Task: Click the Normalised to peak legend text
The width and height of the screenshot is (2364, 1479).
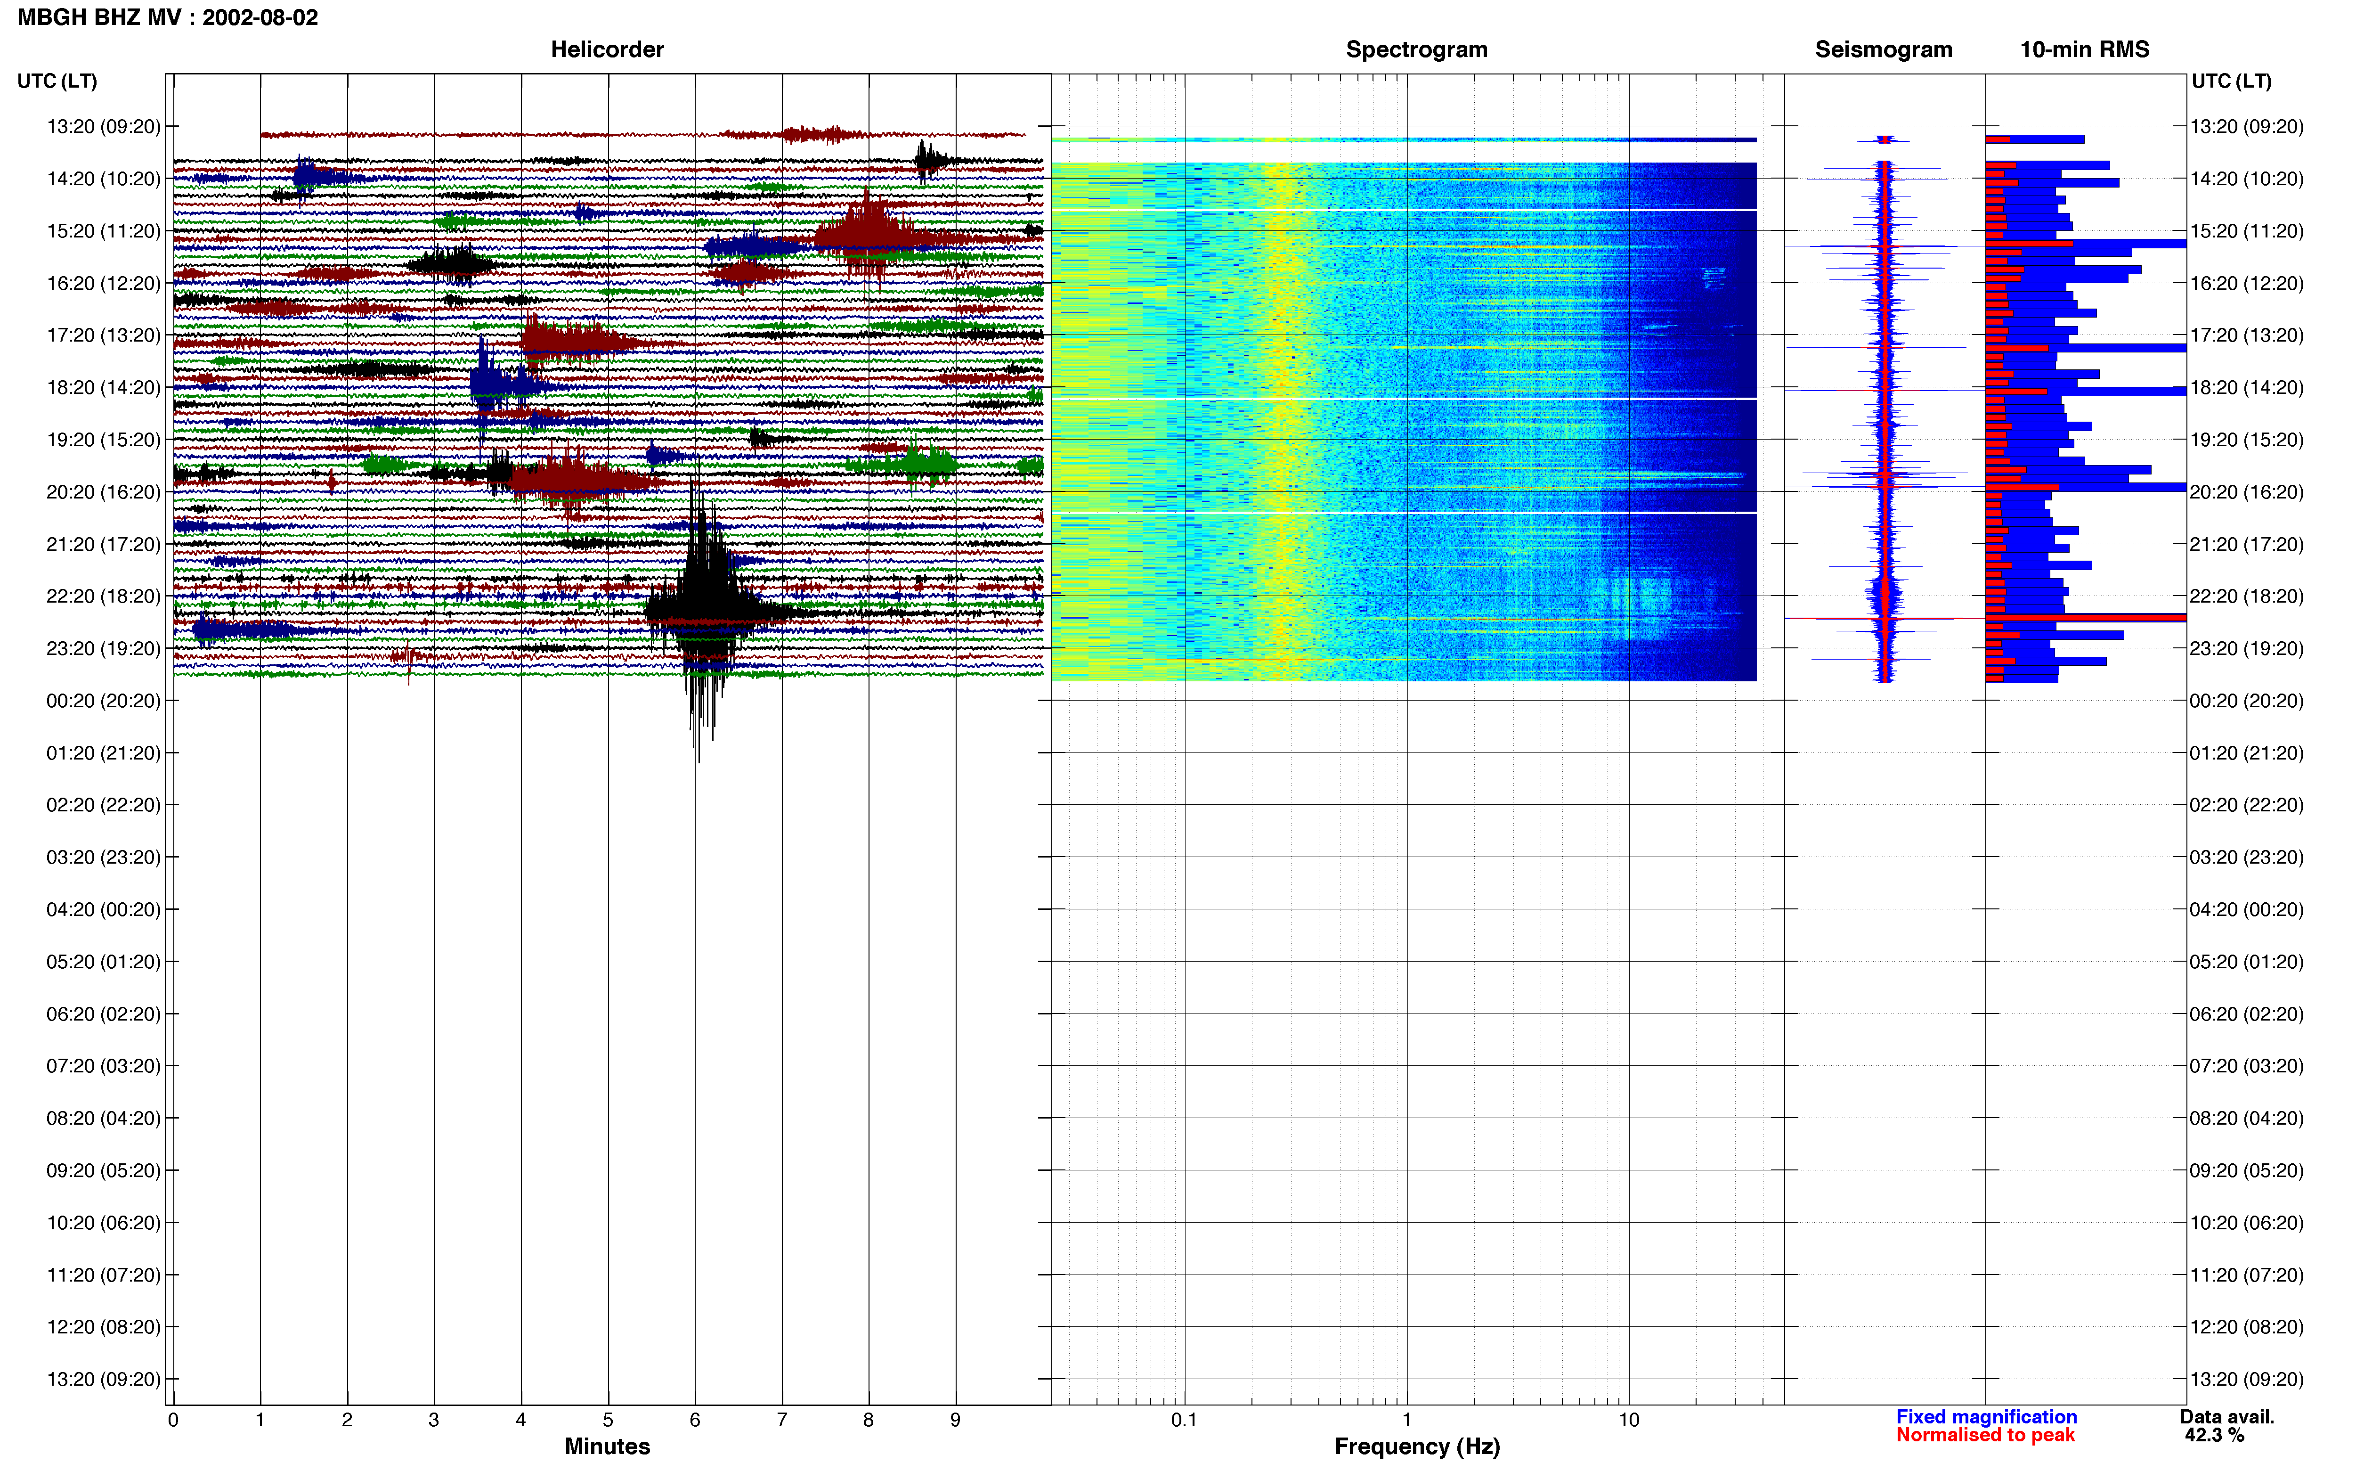Action: click(1985, 1435)
